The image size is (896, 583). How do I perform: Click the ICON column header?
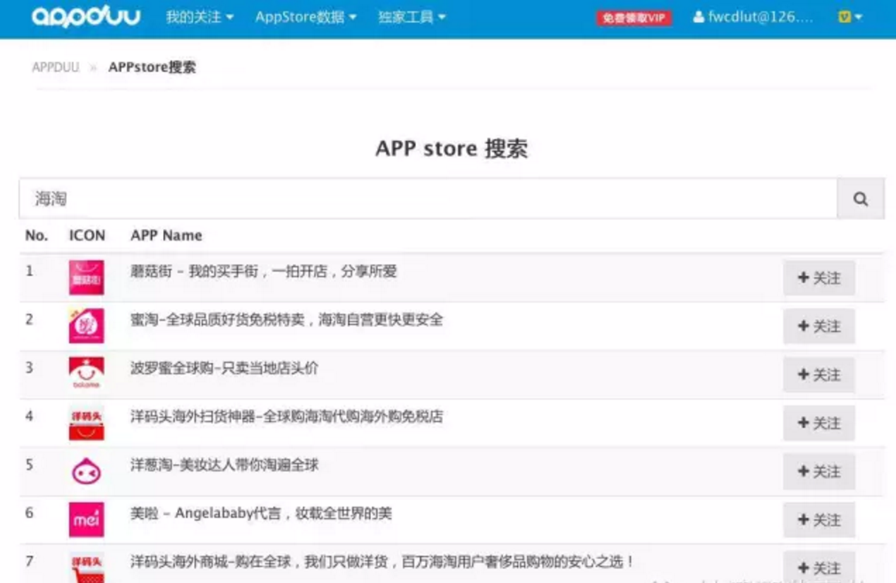tap(87, 235)
